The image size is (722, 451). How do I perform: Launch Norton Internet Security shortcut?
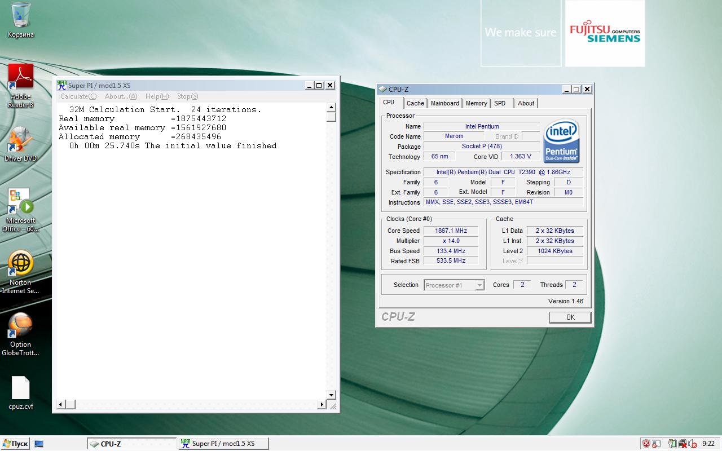click(x=21, y=272)
